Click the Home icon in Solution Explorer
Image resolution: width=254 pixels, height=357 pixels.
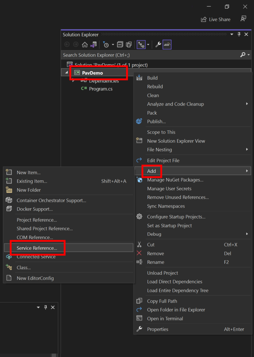[x=85, y=45]
